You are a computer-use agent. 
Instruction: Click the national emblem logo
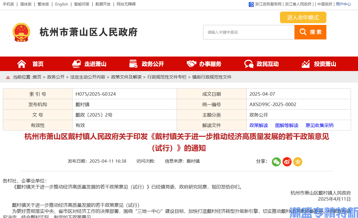coord(21,32)
